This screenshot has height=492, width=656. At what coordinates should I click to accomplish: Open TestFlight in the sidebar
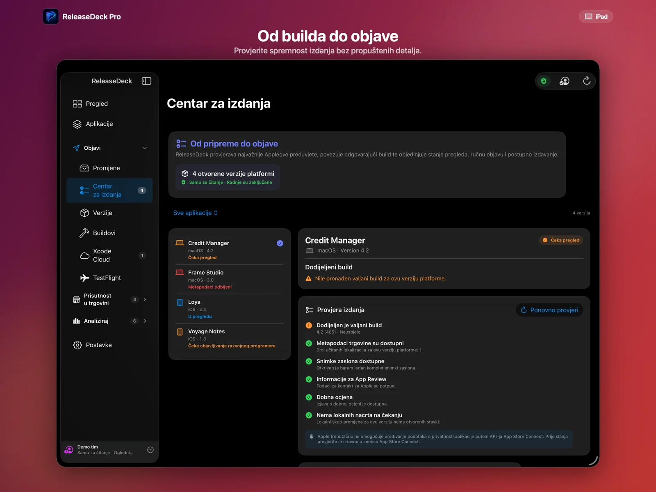109,278
